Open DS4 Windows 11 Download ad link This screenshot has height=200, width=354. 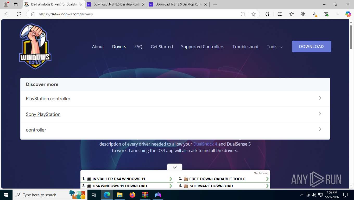point(120,186)
